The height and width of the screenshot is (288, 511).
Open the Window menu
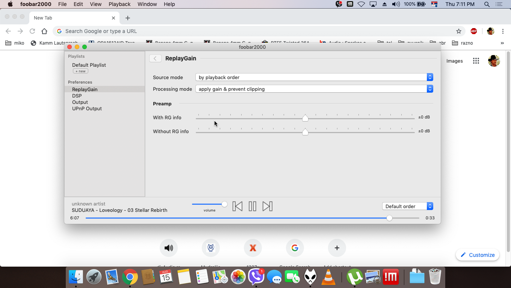[x=147, y=4]
